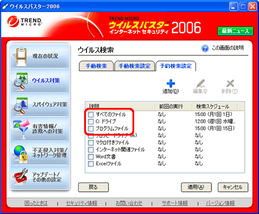Click the 不正侵入対策 globe and padlock icon
Image resolution: width=259 pixels, height=214 pixels.
(x=21, y=154)
